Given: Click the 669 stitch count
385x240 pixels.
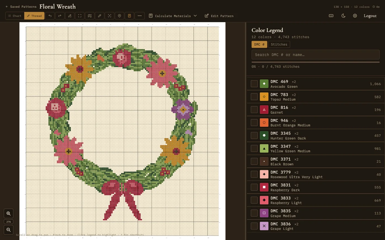Looking at the screenshot, I should pos(378,201).
